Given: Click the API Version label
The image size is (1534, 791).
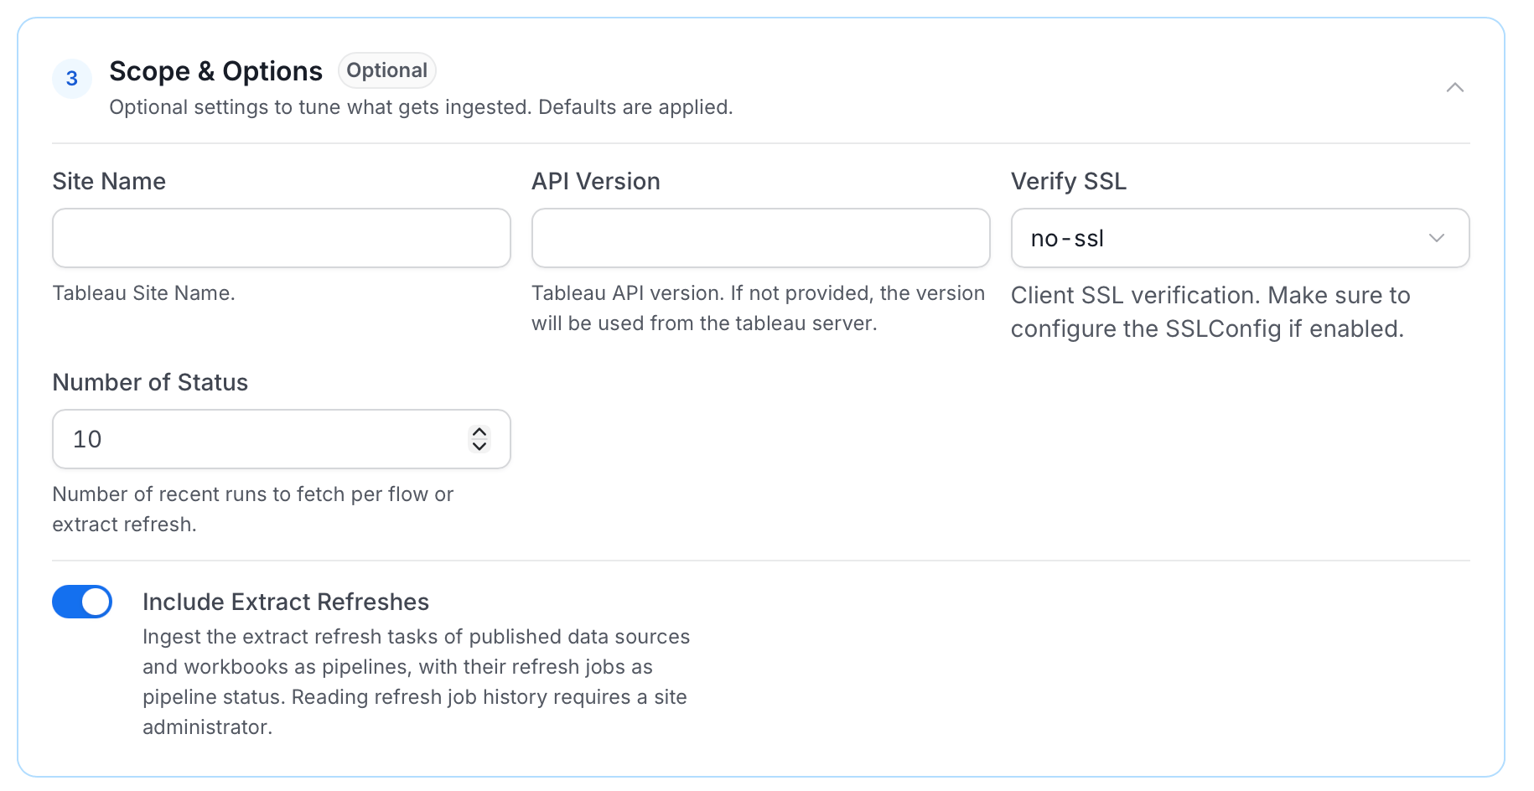Looking at the screenshot, I should 596,181.
